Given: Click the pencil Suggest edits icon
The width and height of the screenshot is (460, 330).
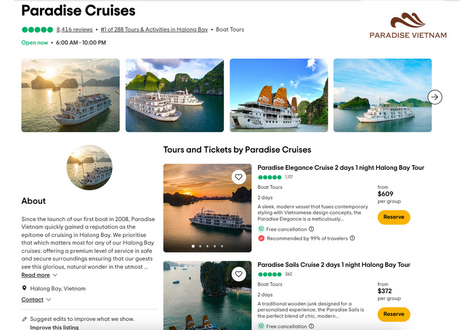Looking at the screenshot, I should click(24, 319).
